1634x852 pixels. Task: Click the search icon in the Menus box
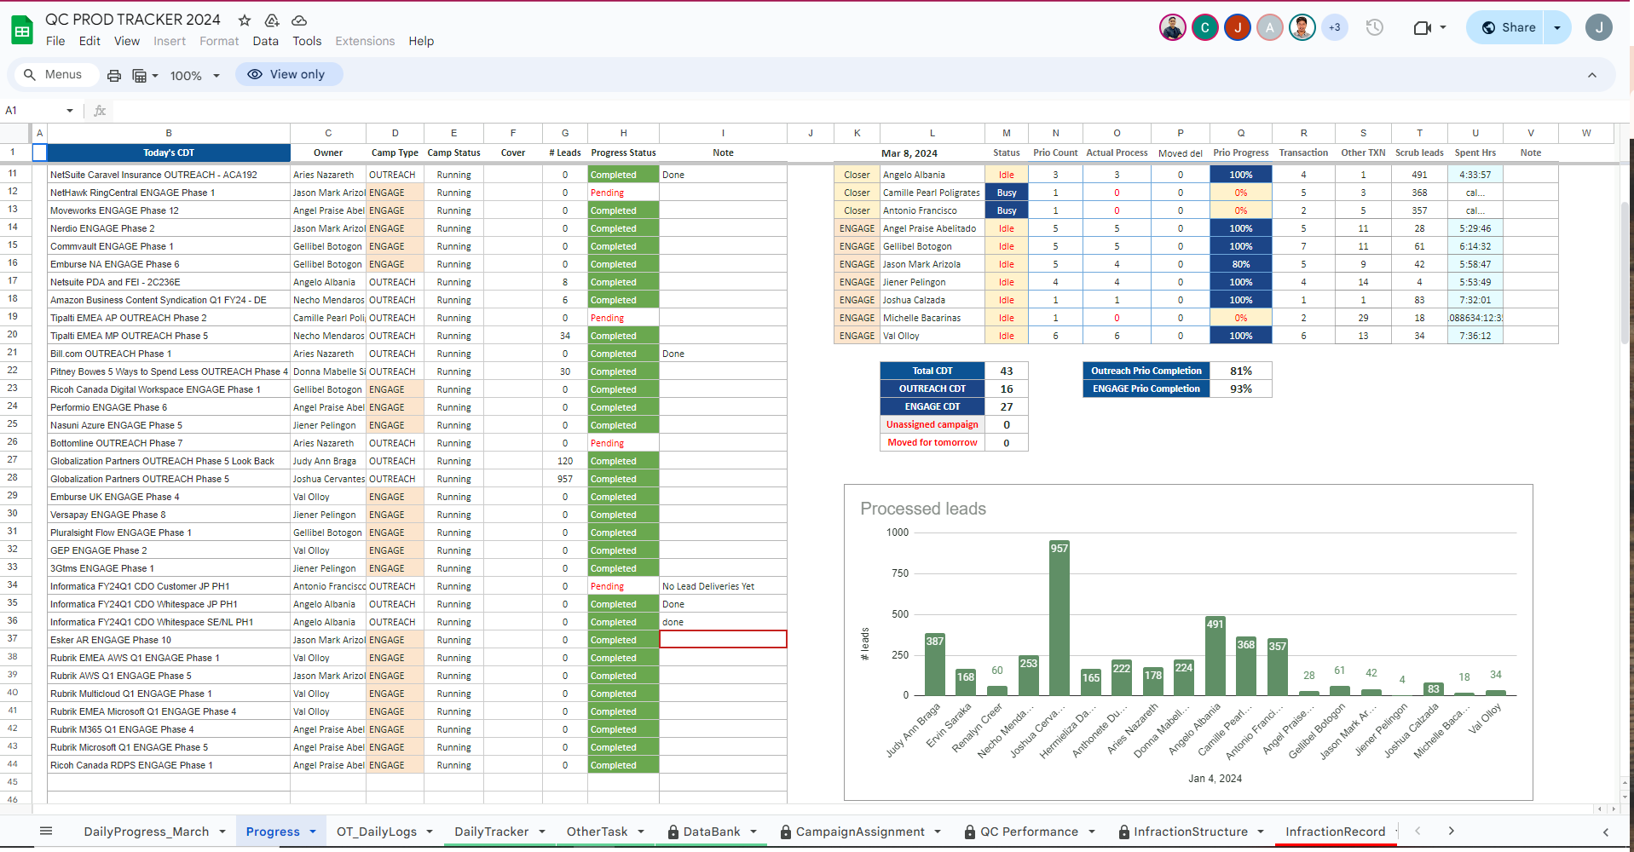30,75
